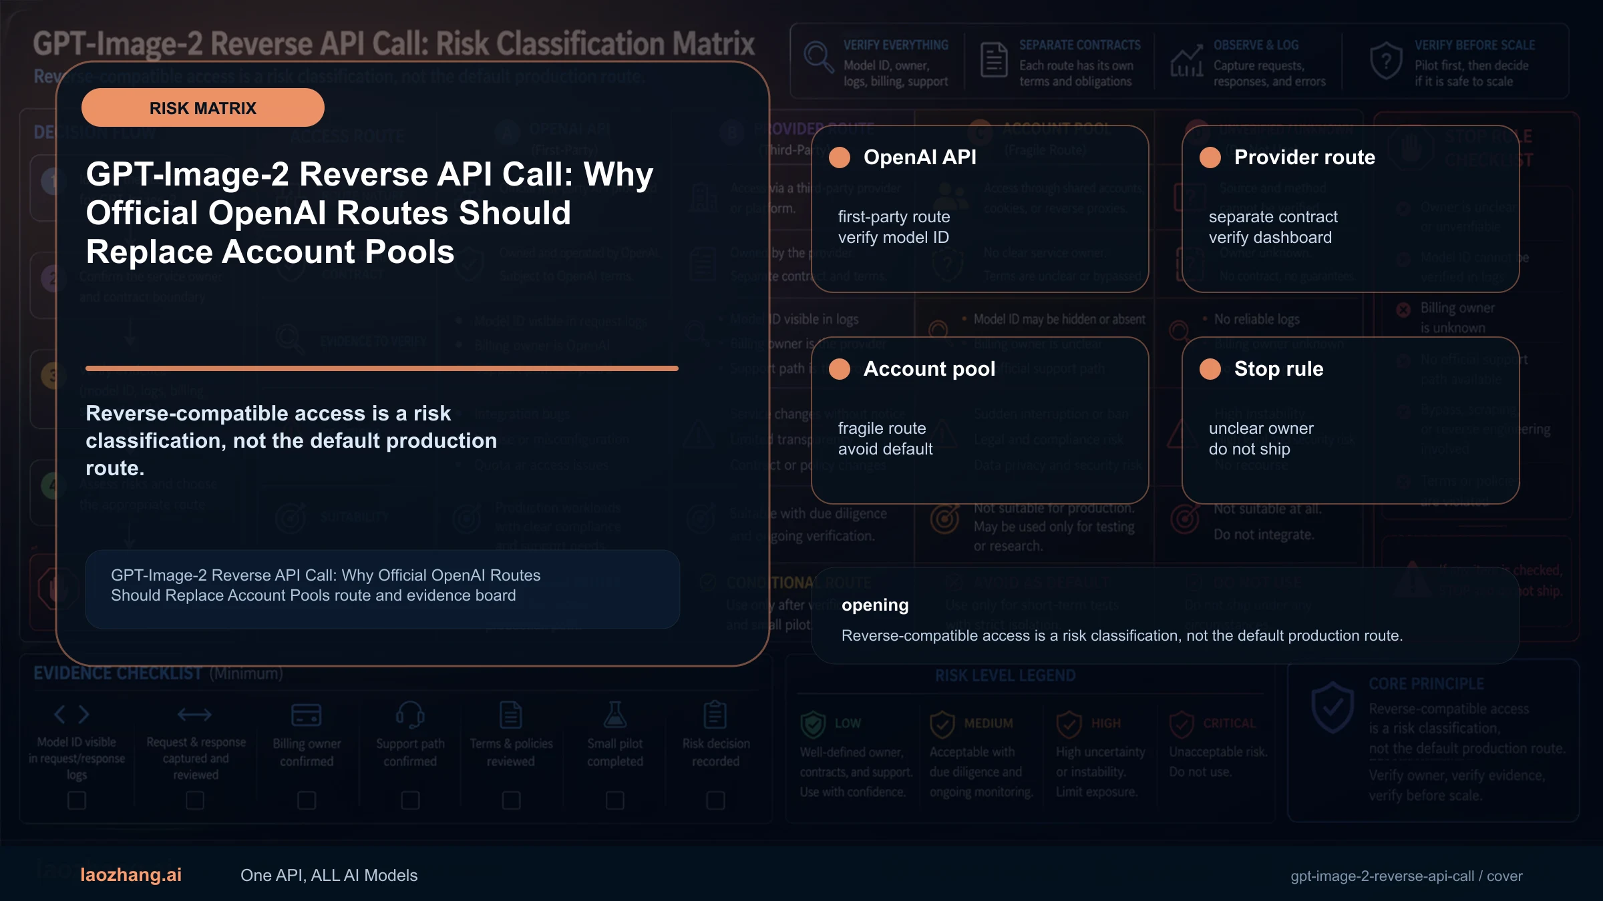Click 'fragile route' text in Account pool card
Viewport: 1603px width, 901px height.
pos(882,428)
